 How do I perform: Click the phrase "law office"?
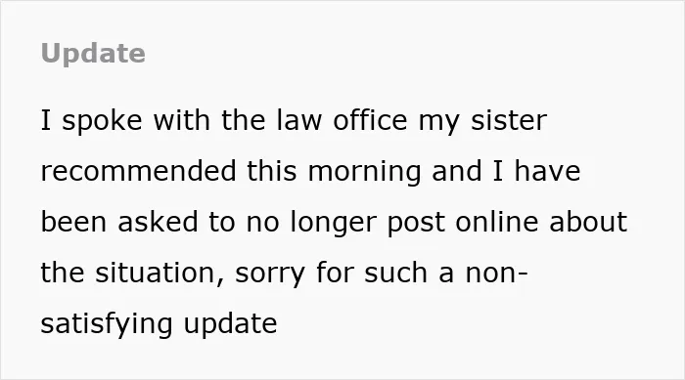click(x=342, y=120)
